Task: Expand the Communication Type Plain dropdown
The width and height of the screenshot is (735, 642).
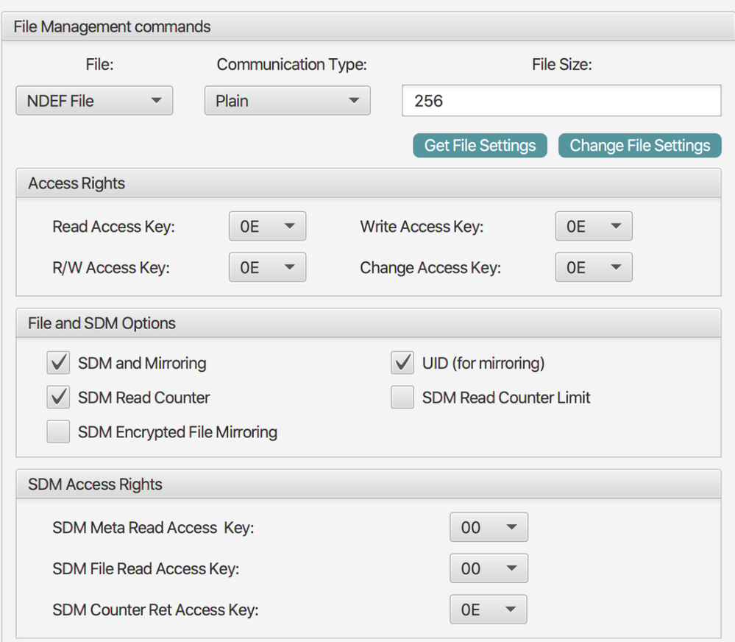Action: point(287,101)
